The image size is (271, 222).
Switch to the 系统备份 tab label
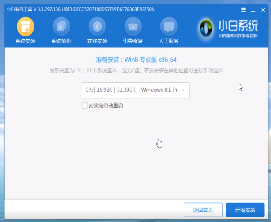[61, 41]
